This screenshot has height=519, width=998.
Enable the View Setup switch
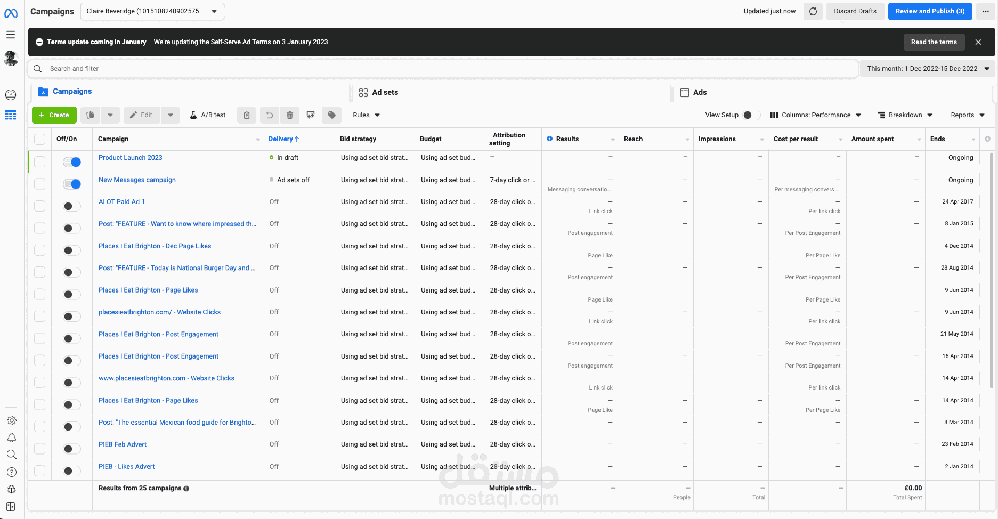751,115
